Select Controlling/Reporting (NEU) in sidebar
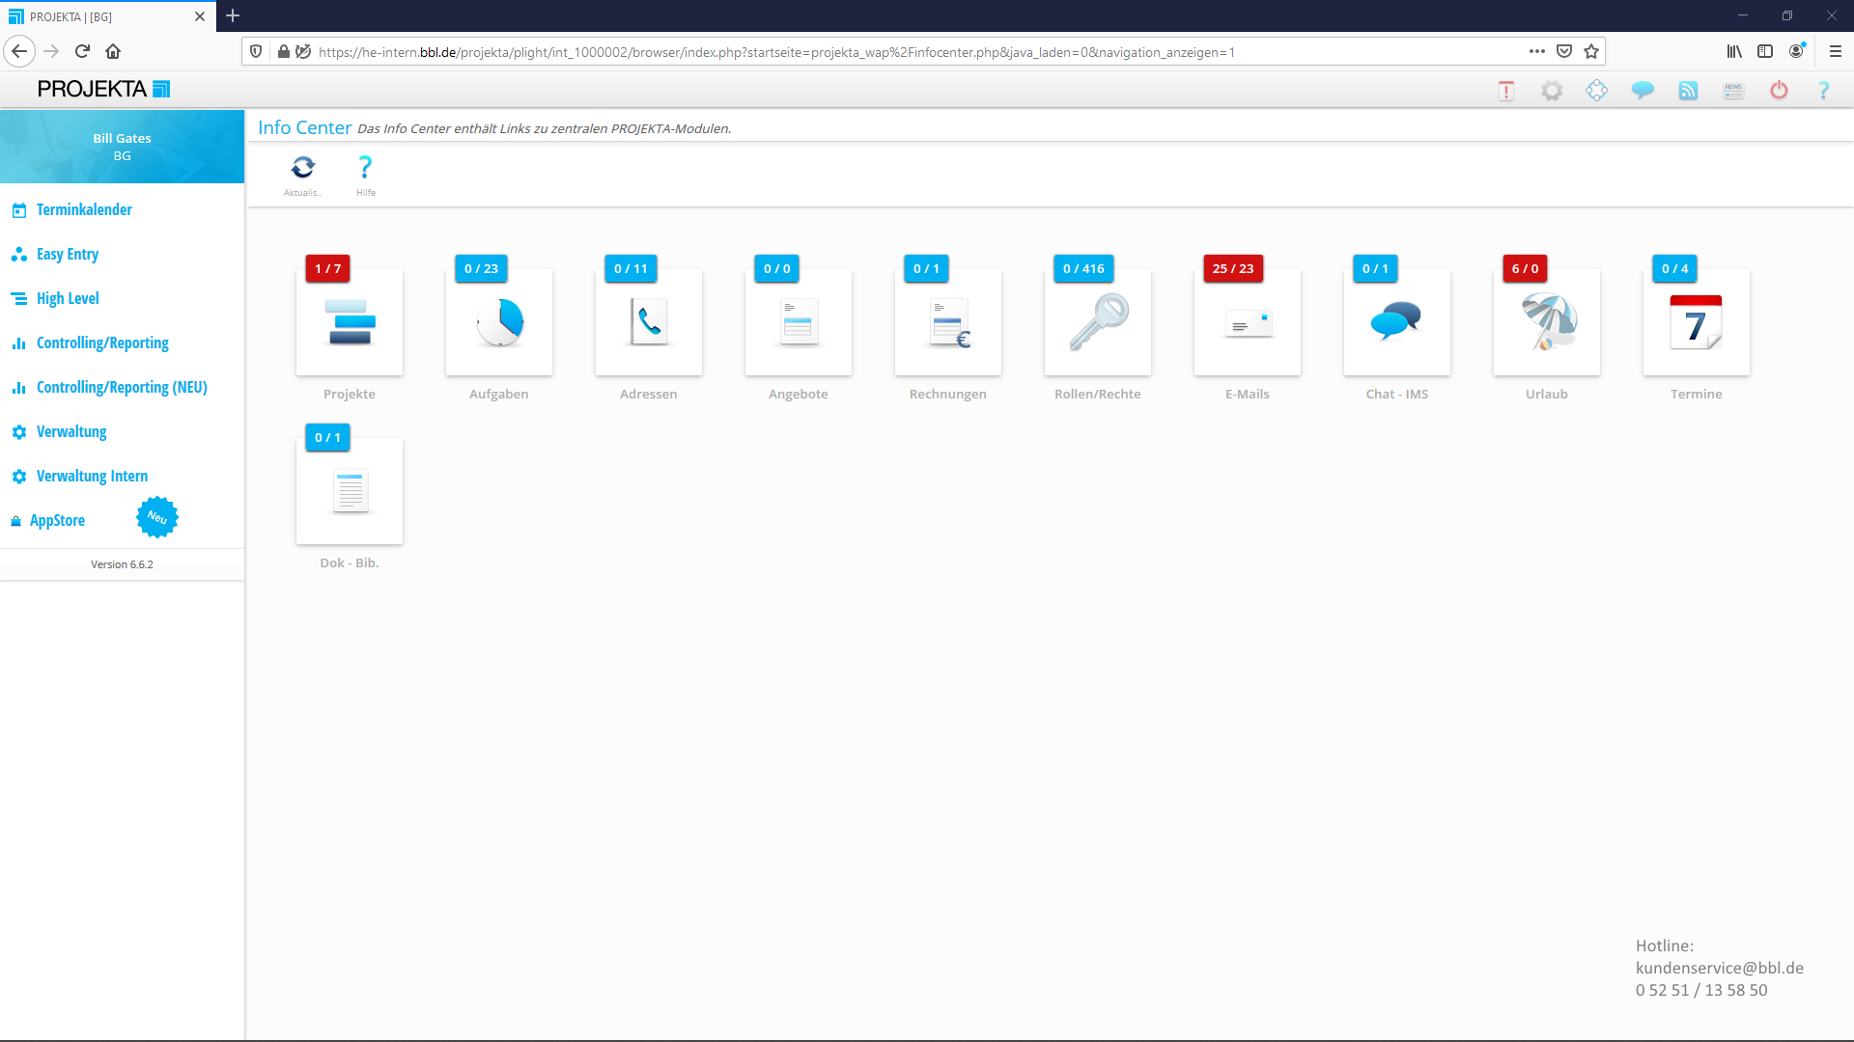 (122, 387)
